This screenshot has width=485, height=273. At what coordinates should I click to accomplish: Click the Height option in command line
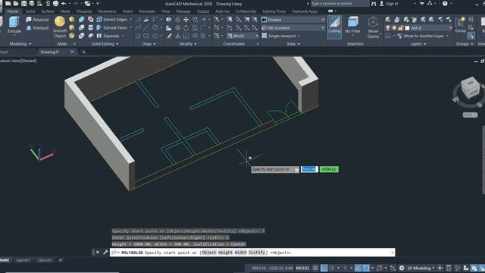[225, 253]
